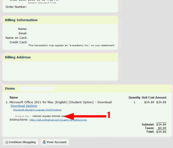Click the Quantity column header
Image resolution: width=173 pixels, height=148 pixels.
point(134,98)
